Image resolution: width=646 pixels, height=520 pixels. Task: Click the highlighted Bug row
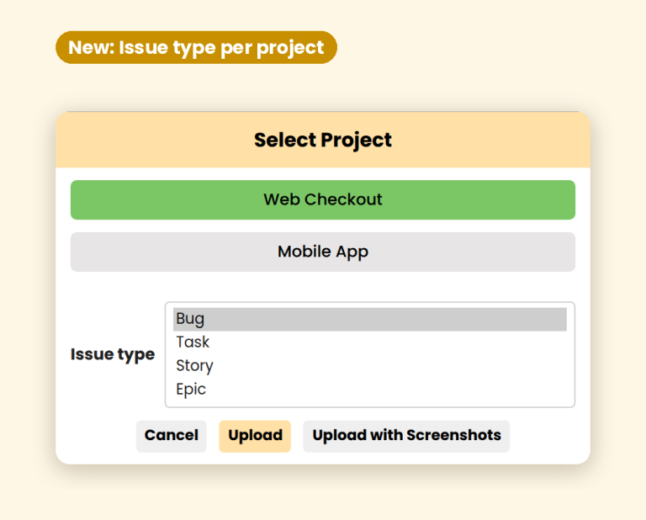(369, 319)
